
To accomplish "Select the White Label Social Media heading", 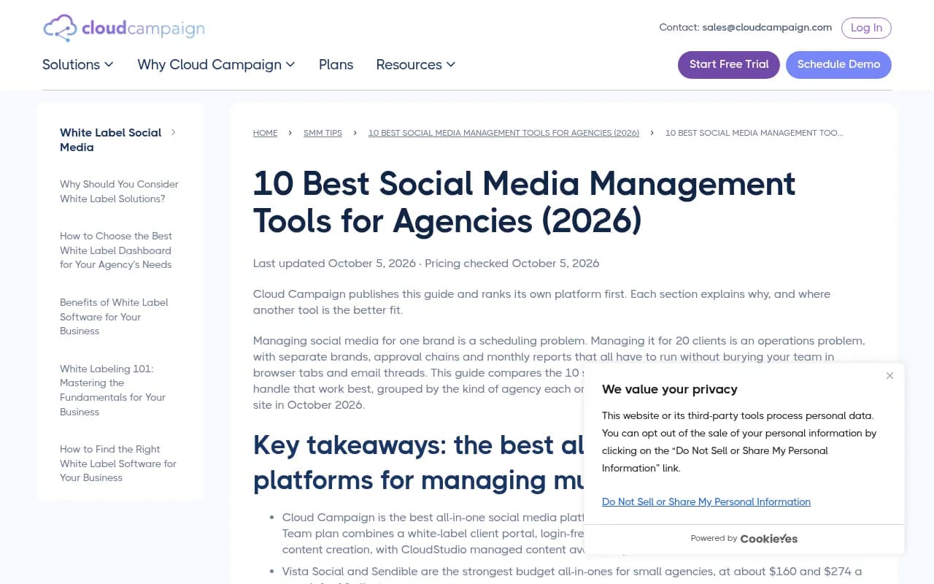I will (x=111, y=139).
